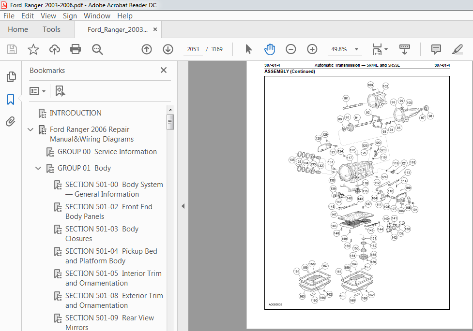Screen dimensions: 473x331
Task: Click the upload to cloud icon
Action: click(55, 49)
